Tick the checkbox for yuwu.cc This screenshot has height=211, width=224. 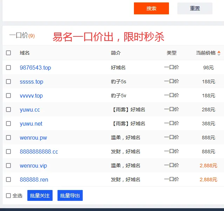coord(8,110)
